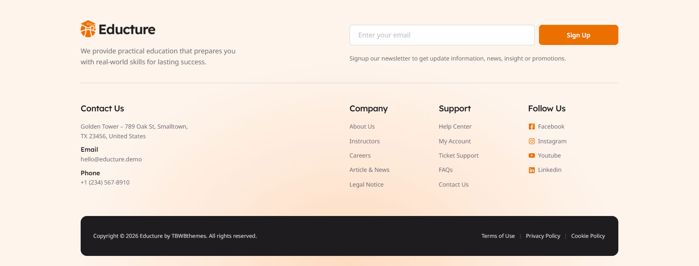
Task: Visit the Help Center link
Action: [x=455, y=126]
